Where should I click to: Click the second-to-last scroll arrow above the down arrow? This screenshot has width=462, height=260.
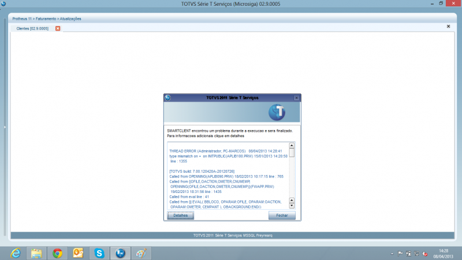pos(292,200)
